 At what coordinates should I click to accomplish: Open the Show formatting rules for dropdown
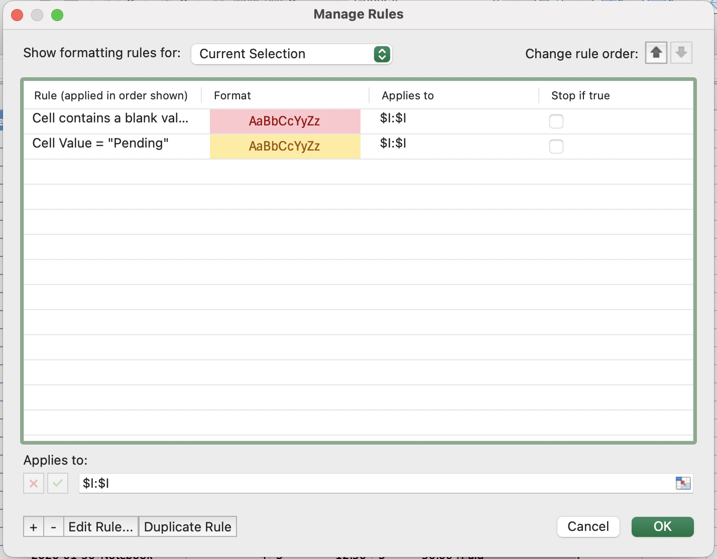(x=291, y=54)
